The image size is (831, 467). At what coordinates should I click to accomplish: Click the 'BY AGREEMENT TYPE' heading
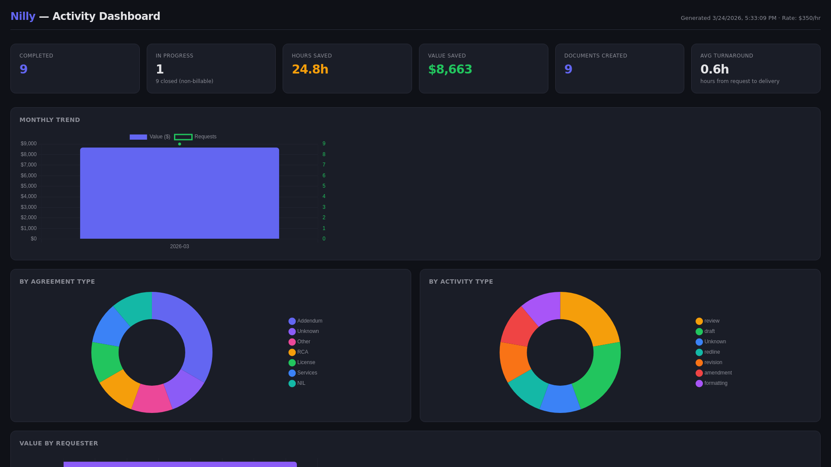tap(57, 281)
